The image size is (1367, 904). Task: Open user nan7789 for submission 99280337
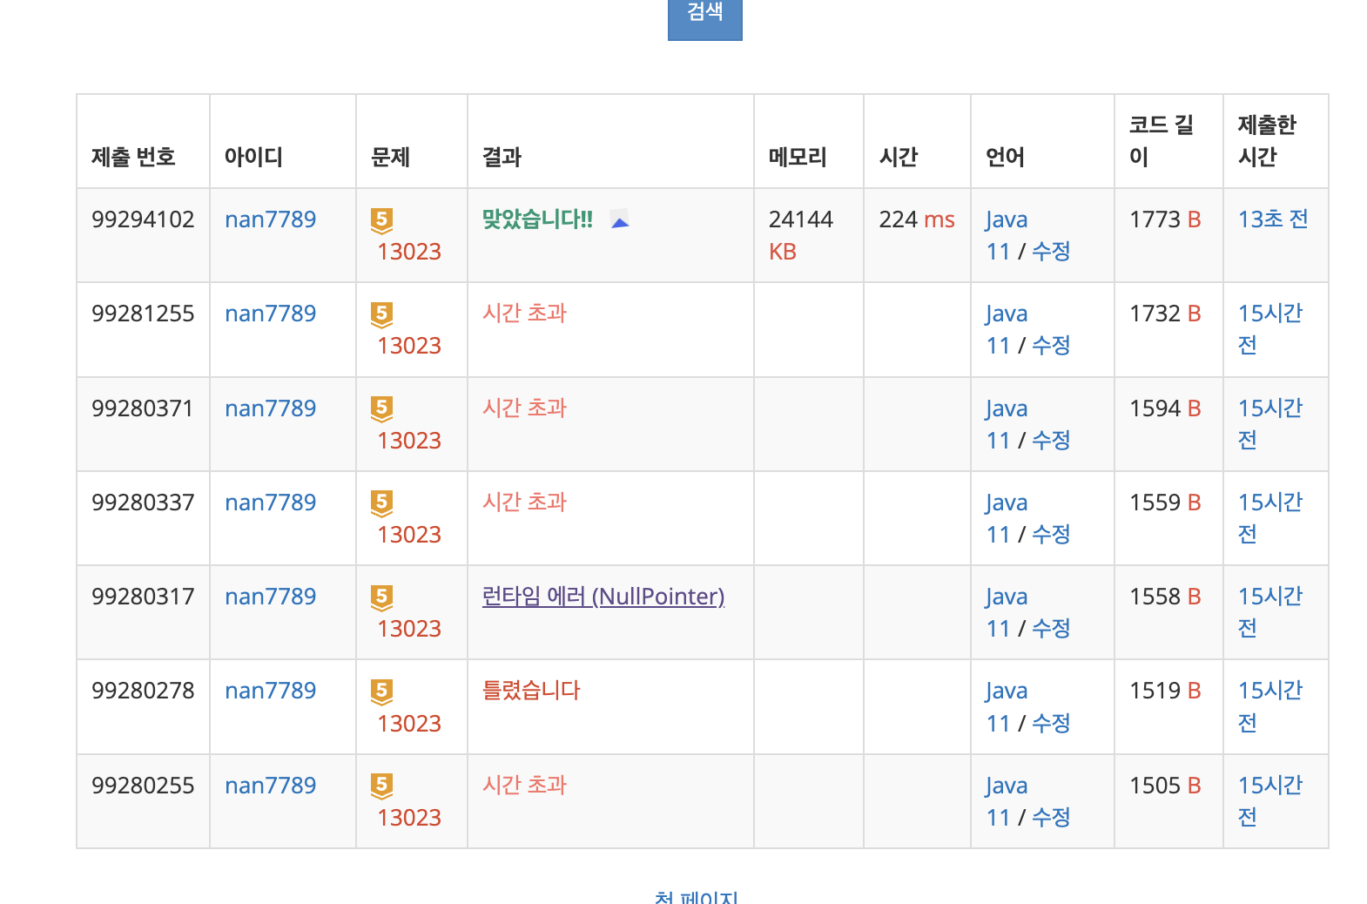coord(270,503)
